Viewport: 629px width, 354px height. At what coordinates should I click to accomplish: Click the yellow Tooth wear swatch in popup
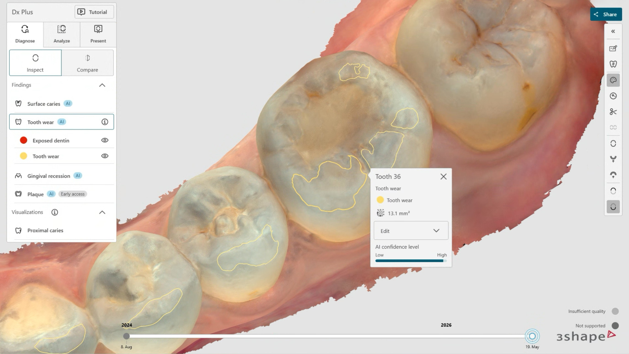coord(380,200)
